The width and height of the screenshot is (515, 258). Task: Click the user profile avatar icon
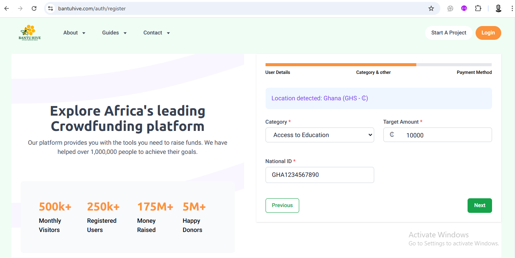tap(498, 8)
